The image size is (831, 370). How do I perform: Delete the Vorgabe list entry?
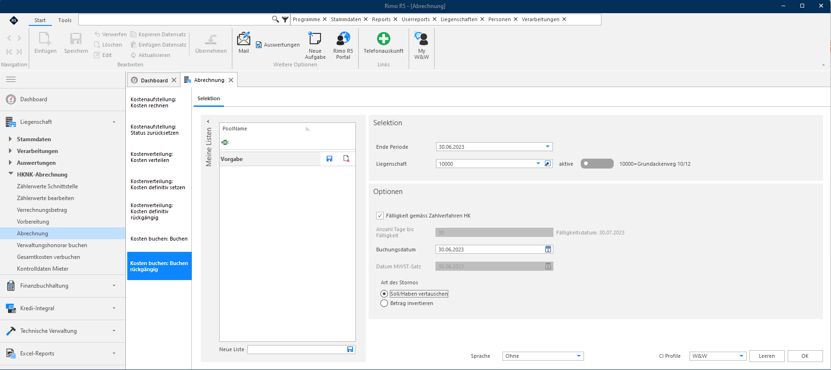(x=346, y=159)
